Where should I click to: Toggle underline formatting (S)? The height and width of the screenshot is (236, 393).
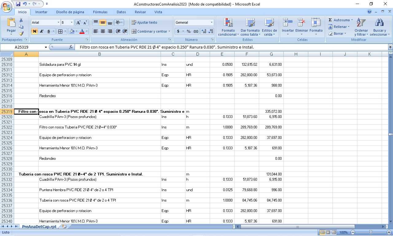pos(49,31)
